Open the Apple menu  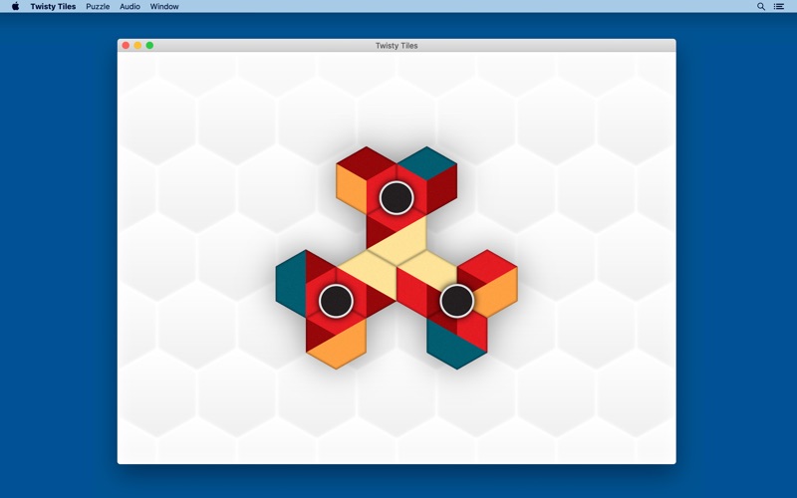pos(15,6)
